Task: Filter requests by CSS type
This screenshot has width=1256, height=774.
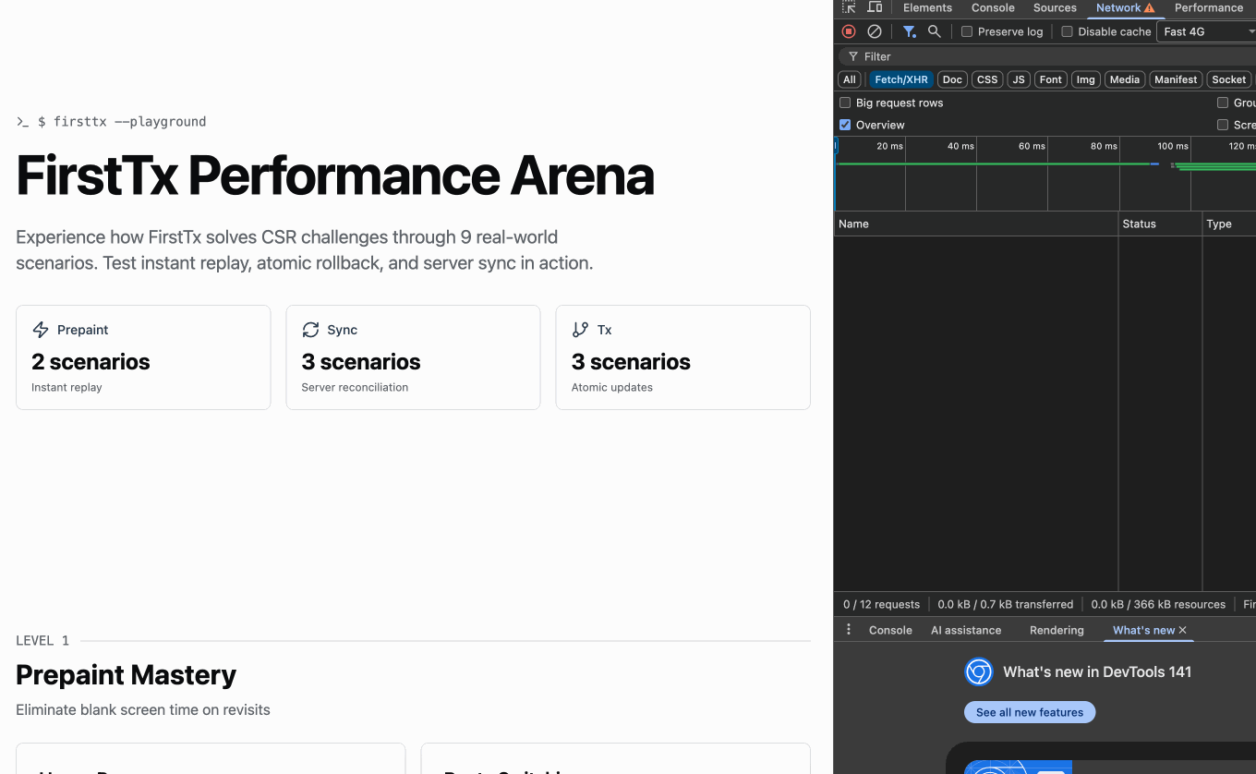Action: 987,79
